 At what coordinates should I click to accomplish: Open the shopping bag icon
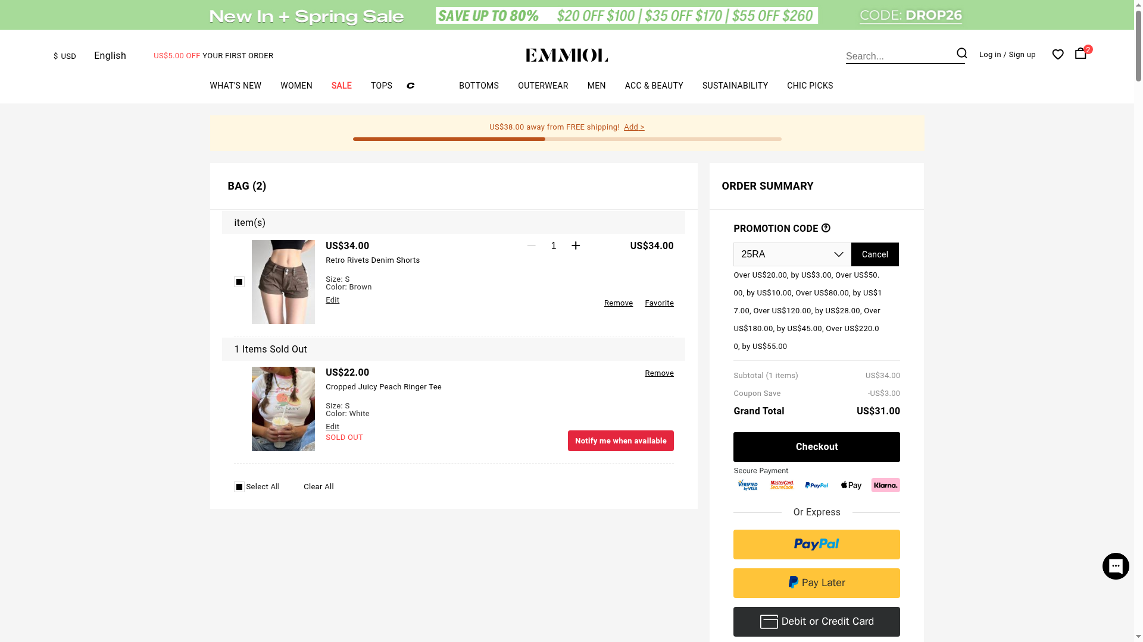point(1080,53)
